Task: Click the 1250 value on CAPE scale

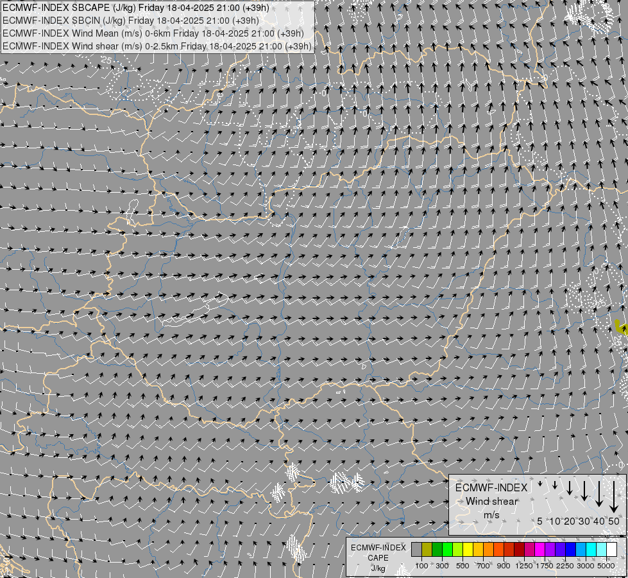Action: coord(524,566)
